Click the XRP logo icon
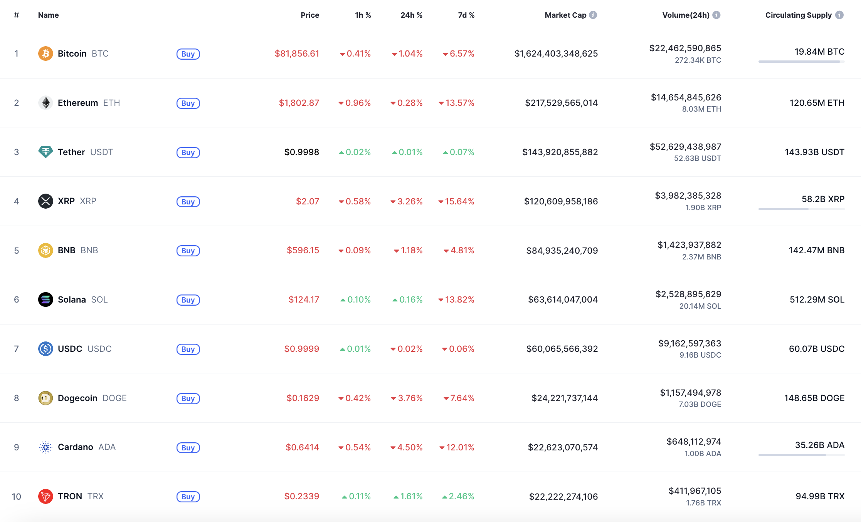The image size is (861, 522). [45, 201]
